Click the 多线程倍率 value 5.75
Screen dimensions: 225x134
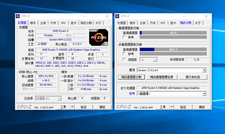197,59
